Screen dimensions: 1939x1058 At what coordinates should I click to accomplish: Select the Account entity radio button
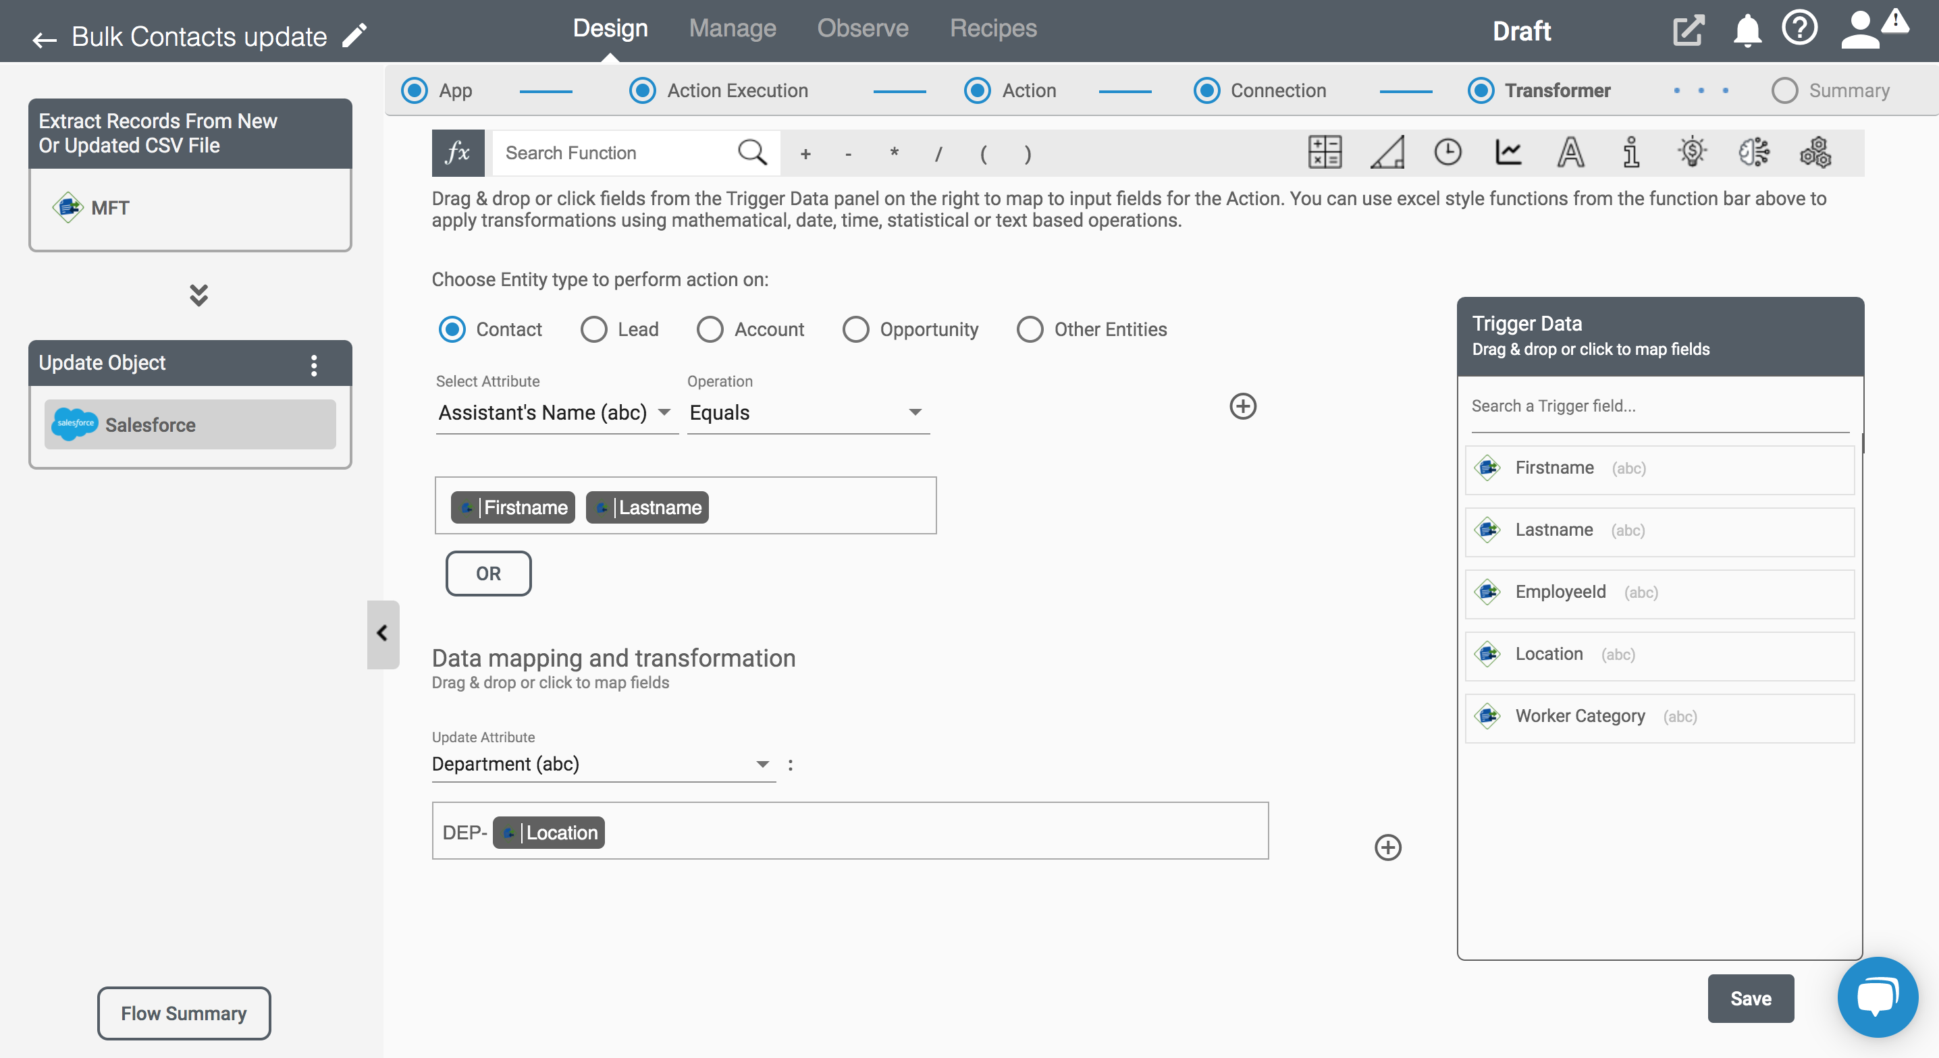(710, 329)
